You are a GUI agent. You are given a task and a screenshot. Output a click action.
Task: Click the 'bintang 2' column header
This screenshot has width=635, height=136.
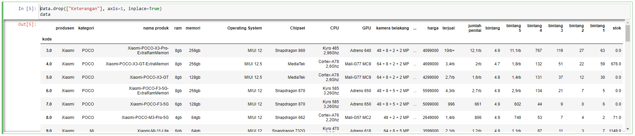coord(576,28)
